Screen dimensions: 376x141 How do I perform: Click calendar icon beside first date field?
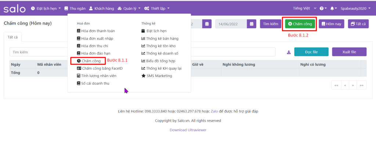point(207,24)
